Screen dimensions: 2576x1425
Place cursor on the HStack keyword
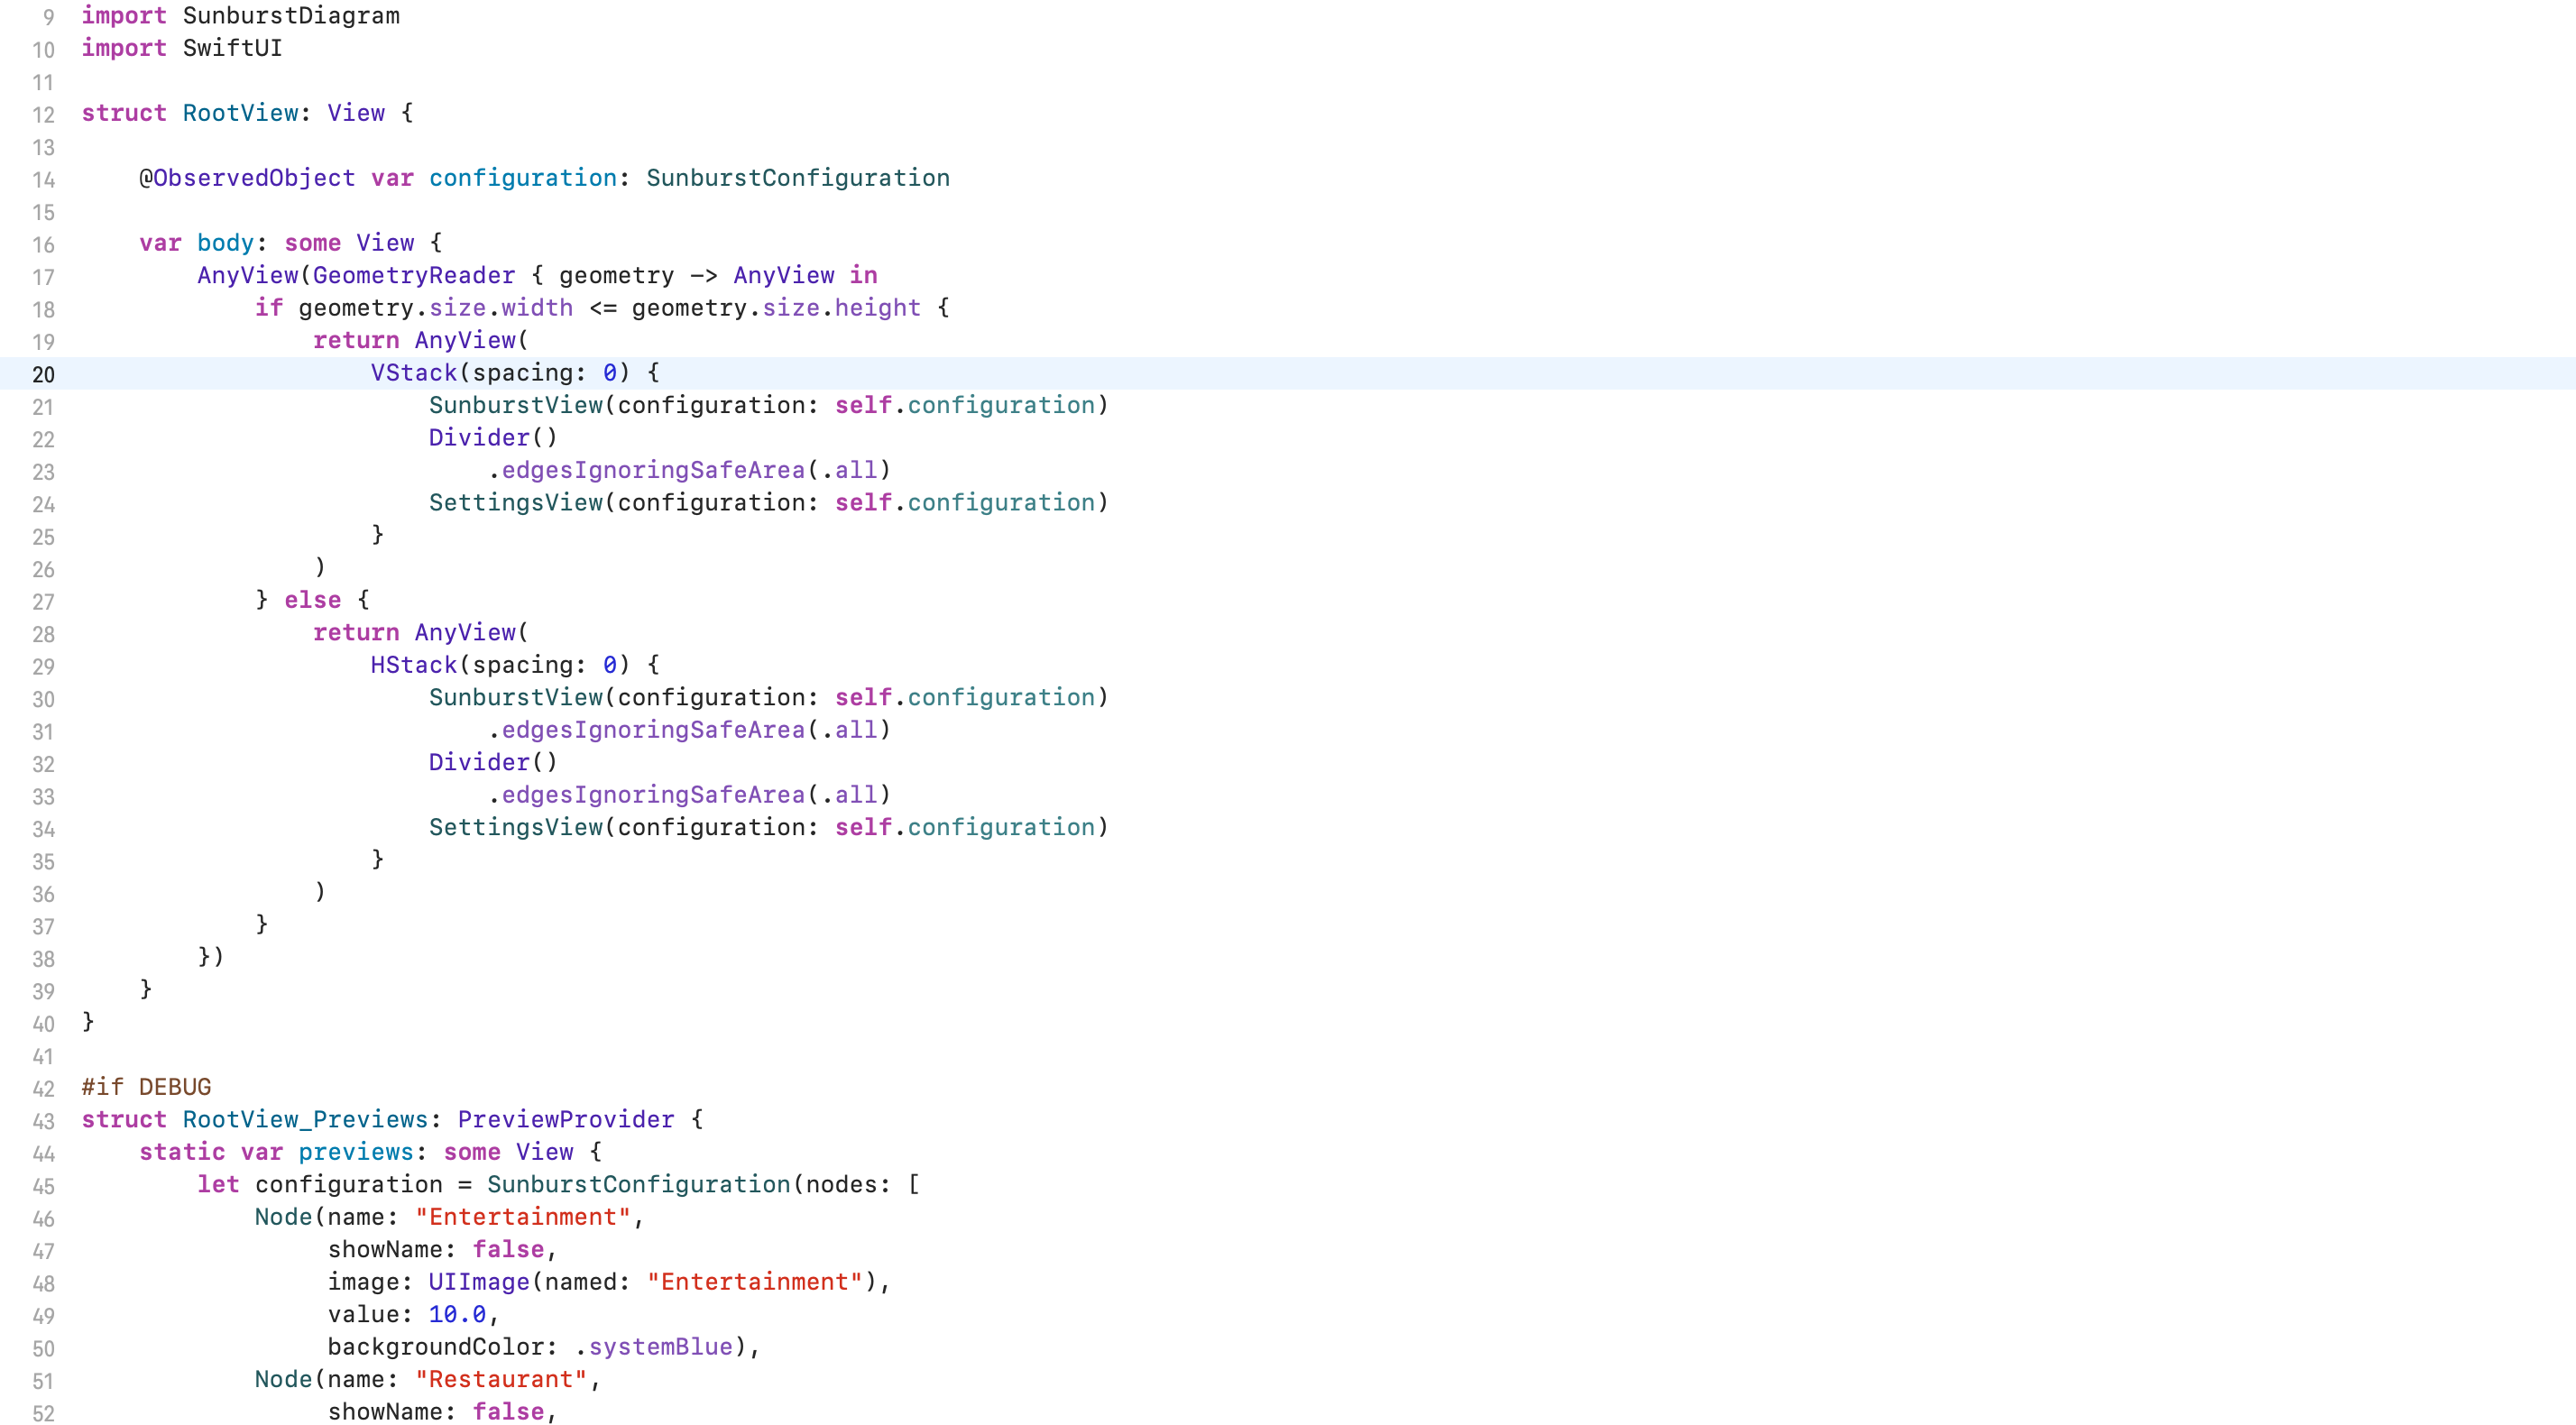pos(413,665)
